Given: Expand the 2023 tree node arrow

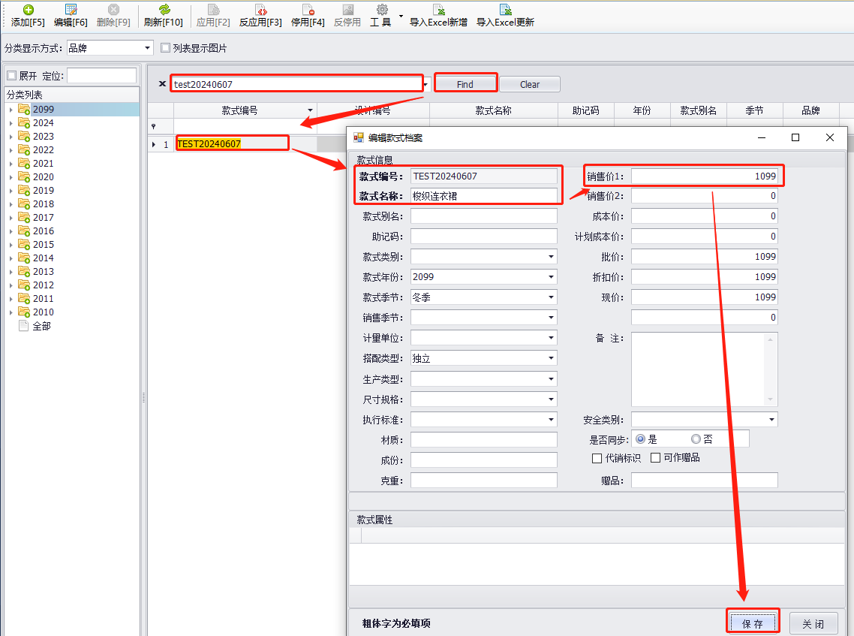Looking at the screenshot, I should 11,136.
